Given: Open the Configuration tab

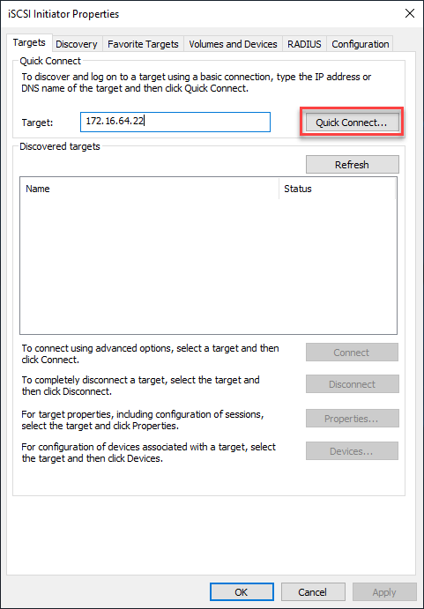Looking at the screenshot, I should 361,44.
